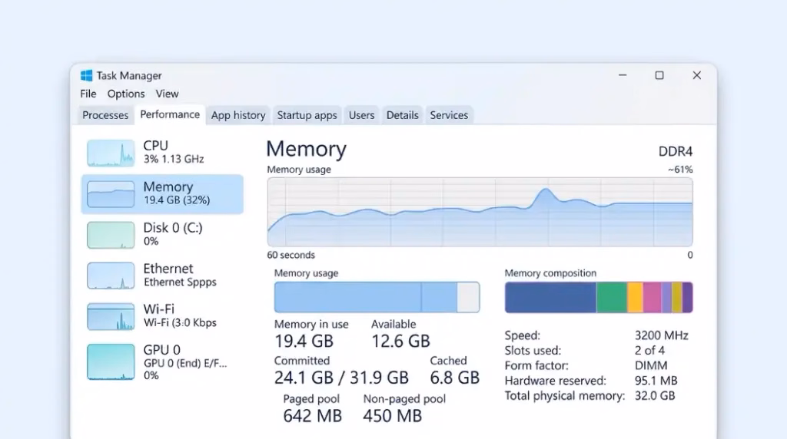The height and width of the screenshot is (439, 787).
Task: Open the View menu
Action: click(167, 94)
